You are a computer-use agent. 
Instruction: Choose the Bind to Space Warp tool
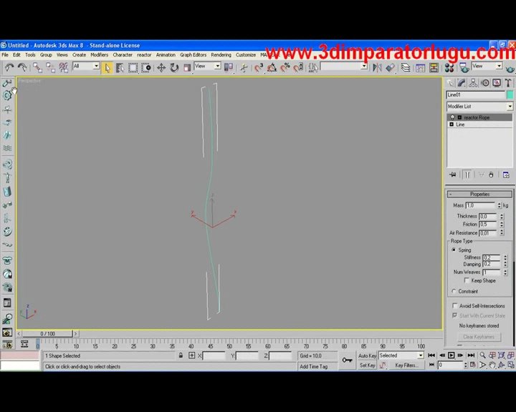tap(63, 68)
